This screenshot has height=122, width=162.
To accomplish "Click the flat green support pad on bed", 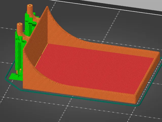I will 15,77.
